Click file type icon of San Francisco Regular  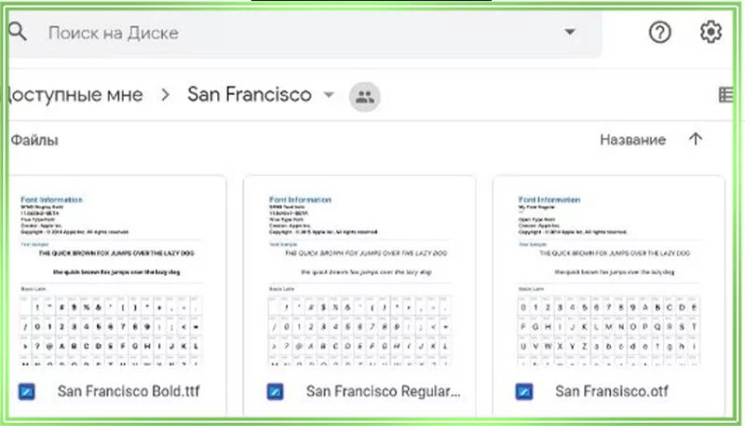point(276,392)
